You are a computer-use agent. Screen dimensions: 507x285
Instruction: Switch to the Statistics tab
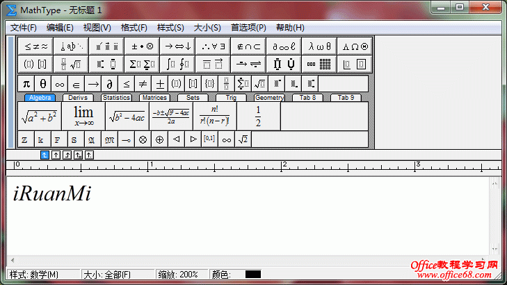[x=116, y=97]
